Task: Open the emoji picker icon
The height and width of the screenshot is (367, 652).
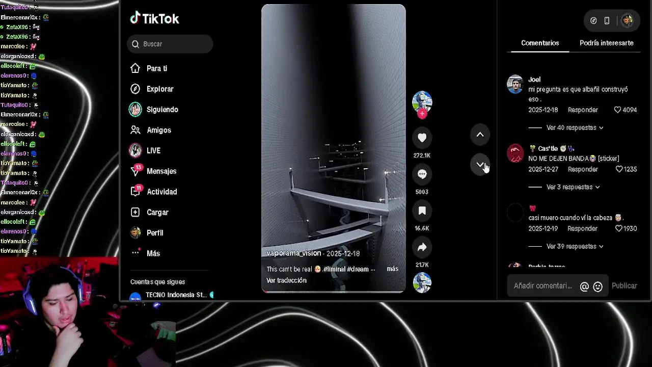Action: pyautogui.click(x=598, y=286)
